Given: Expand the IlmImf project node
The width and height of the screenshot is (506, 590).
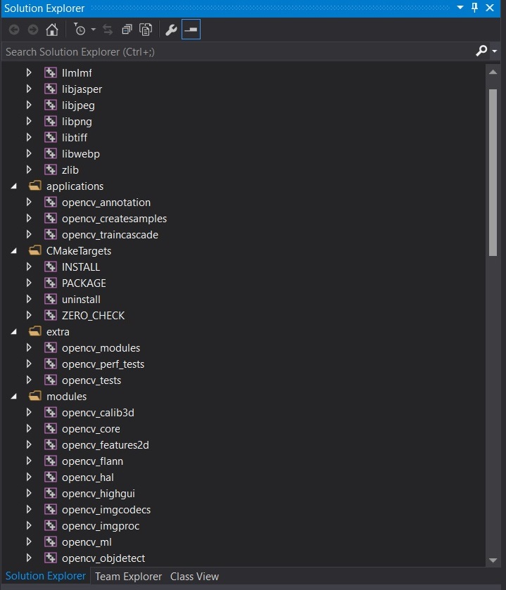Looking at the screenshot, I should point(29,72).
